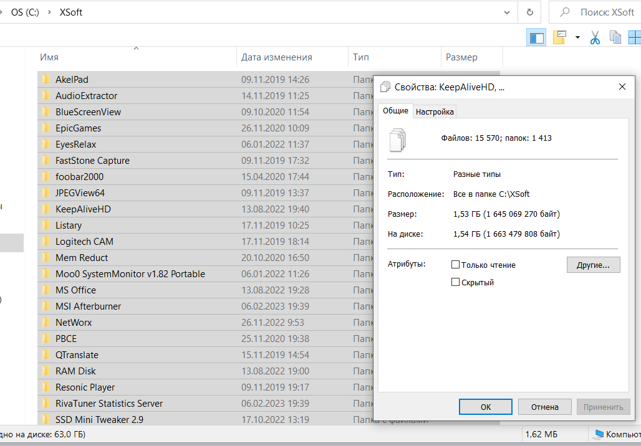Viewport: 641px width, 446px height.
Task: Click the date 06.02.2023 19:39 of MSI Afterburner
Action: (x=275, y=306)
